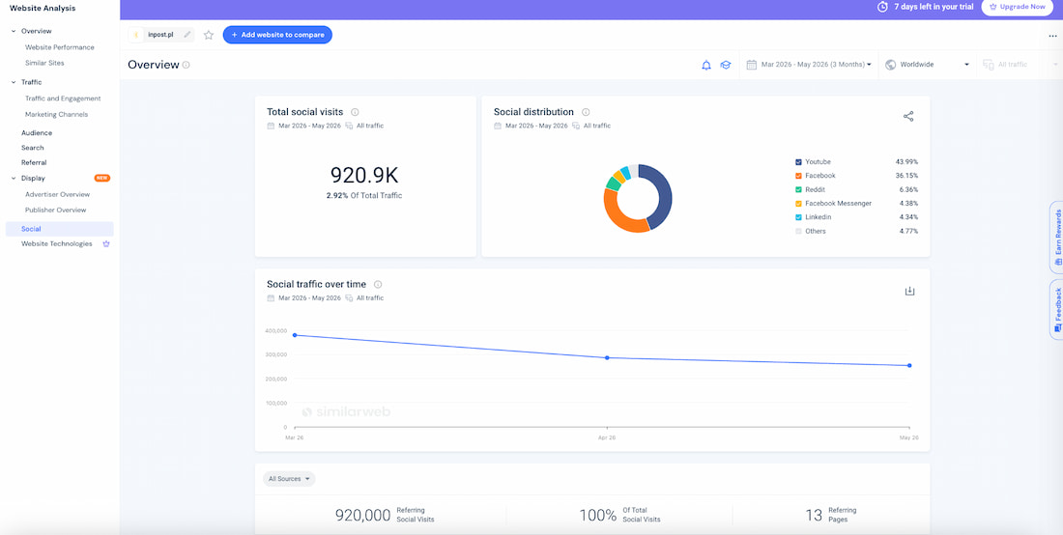Viewport: 1063px width, 535px height.
Task: Open the Worldwide country dropdown
Action: pos(928,65)
